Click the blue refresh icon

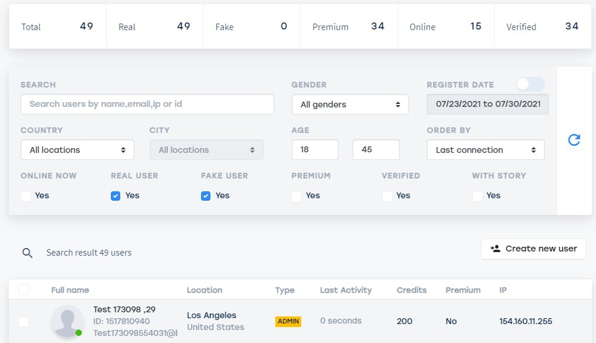coord(574,140)
